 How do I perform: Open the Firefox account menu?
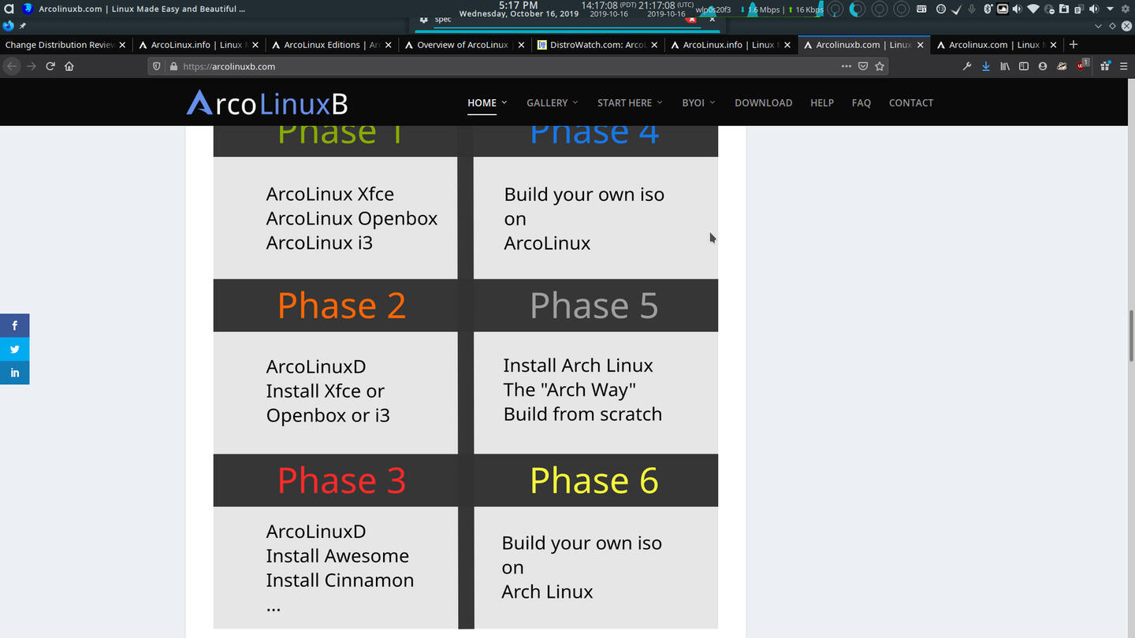tap(1043, 66)
